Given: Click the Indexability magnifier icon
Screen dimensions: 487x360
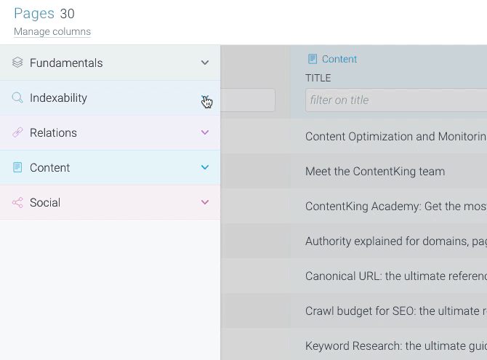Looking at the screenshot, I should click(17, 97).
